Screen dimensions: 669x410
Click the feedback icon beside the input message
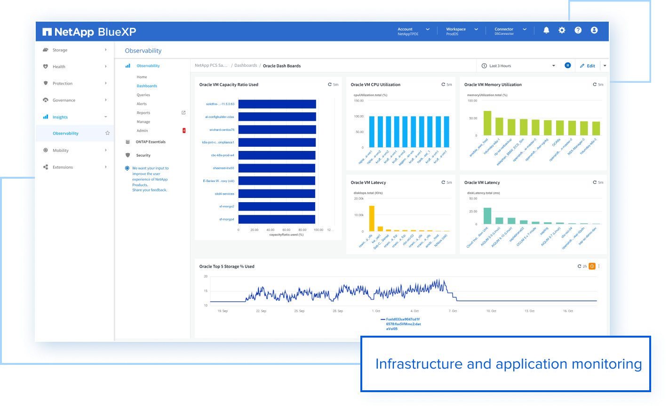point(127,168)
